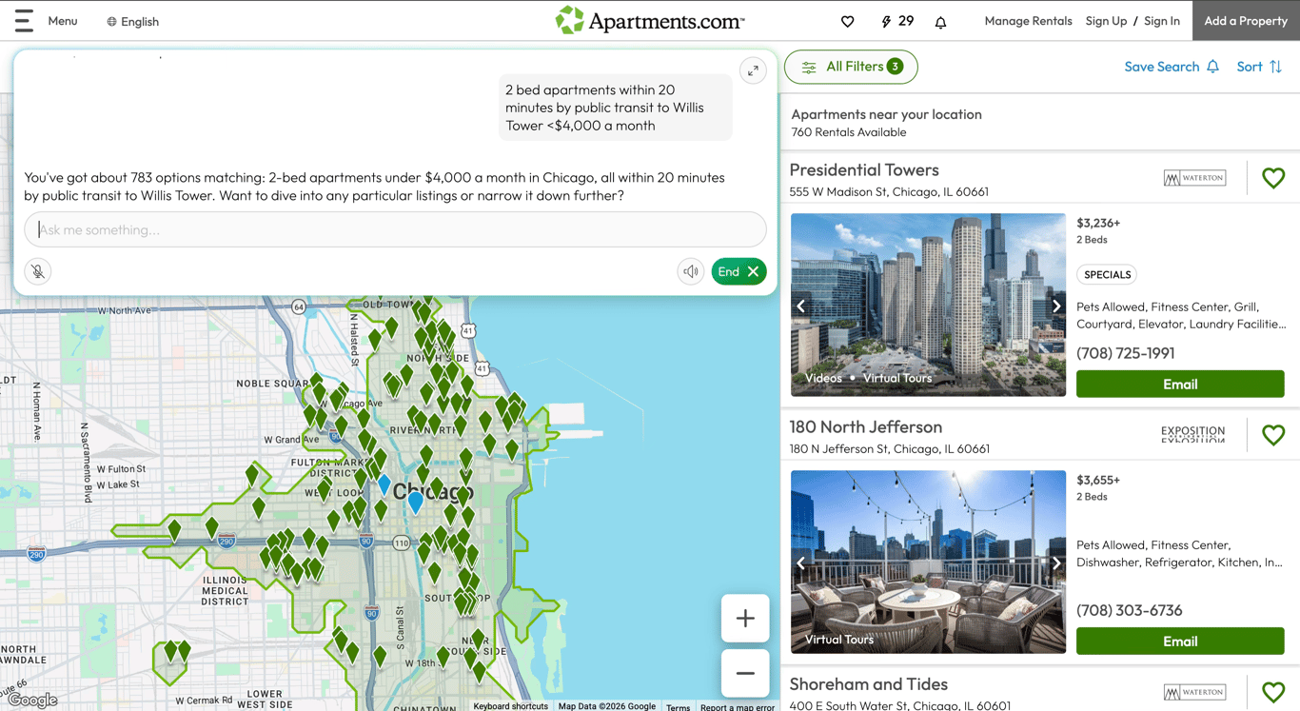The height and width of the screenshot is (711, 1300).
Task: Select the blue map pin near Chicago label
Action: [416, 503]
